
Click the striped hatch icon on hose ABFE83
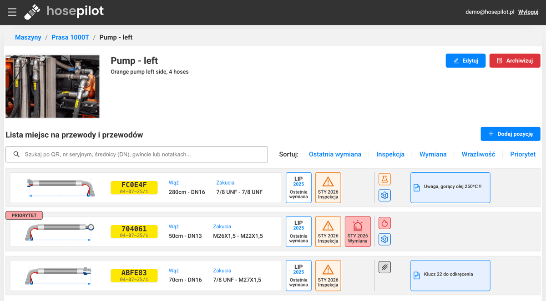pyautogui.click(x=384, y=267)
